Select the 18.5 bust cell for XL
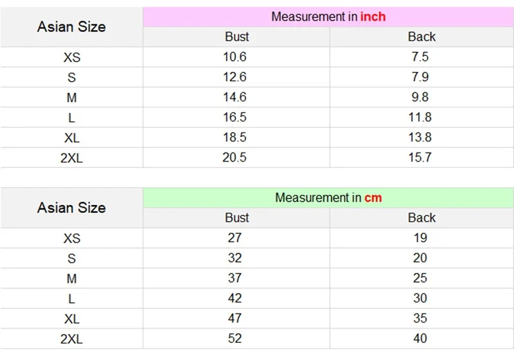The height and width of the screenshot is (359, 514). click(x=235, y=137)
